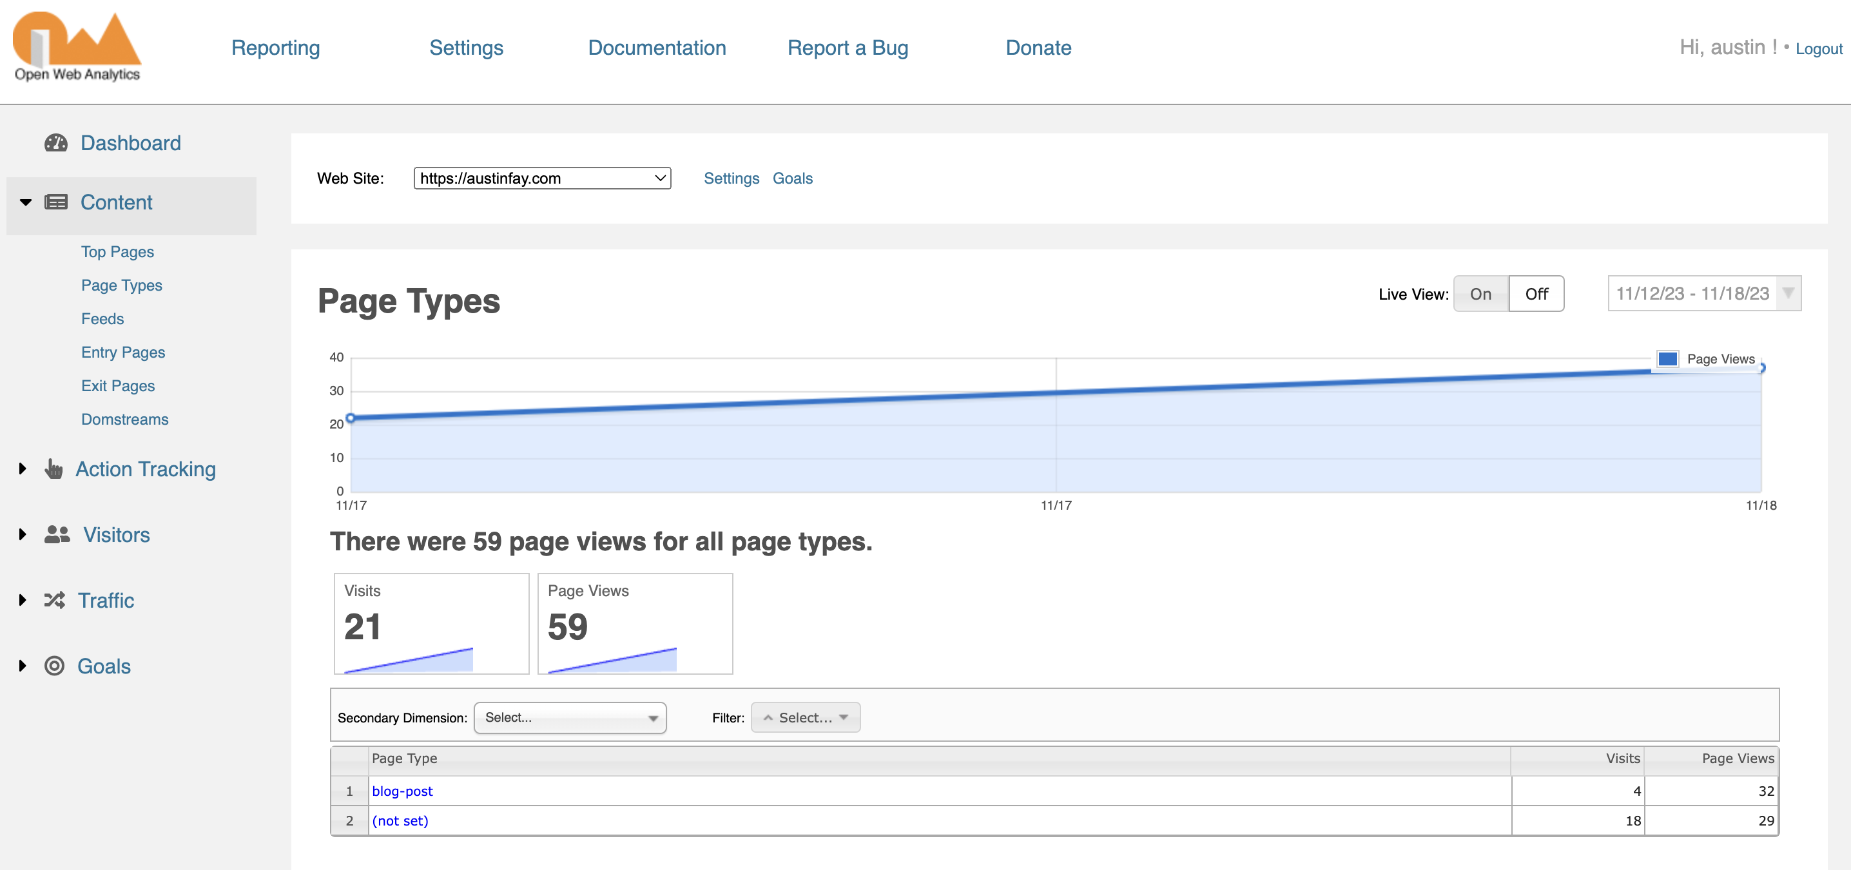Viewport: 1851px width, 870px height.
Task: Open Exit Pages report
Action: tap(118, 386)
